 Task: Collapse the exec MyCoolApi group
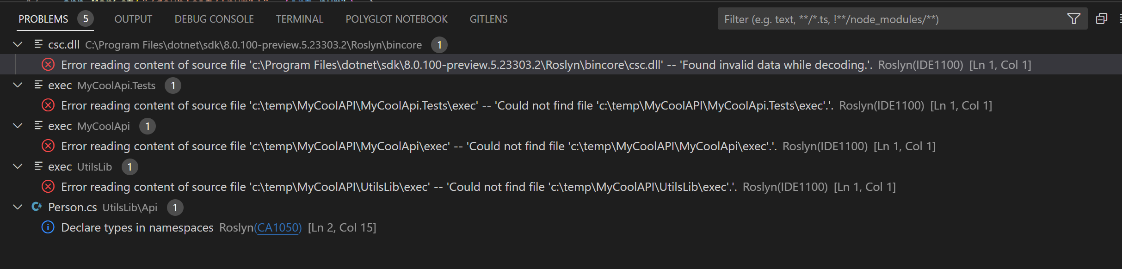coord(17,126)
